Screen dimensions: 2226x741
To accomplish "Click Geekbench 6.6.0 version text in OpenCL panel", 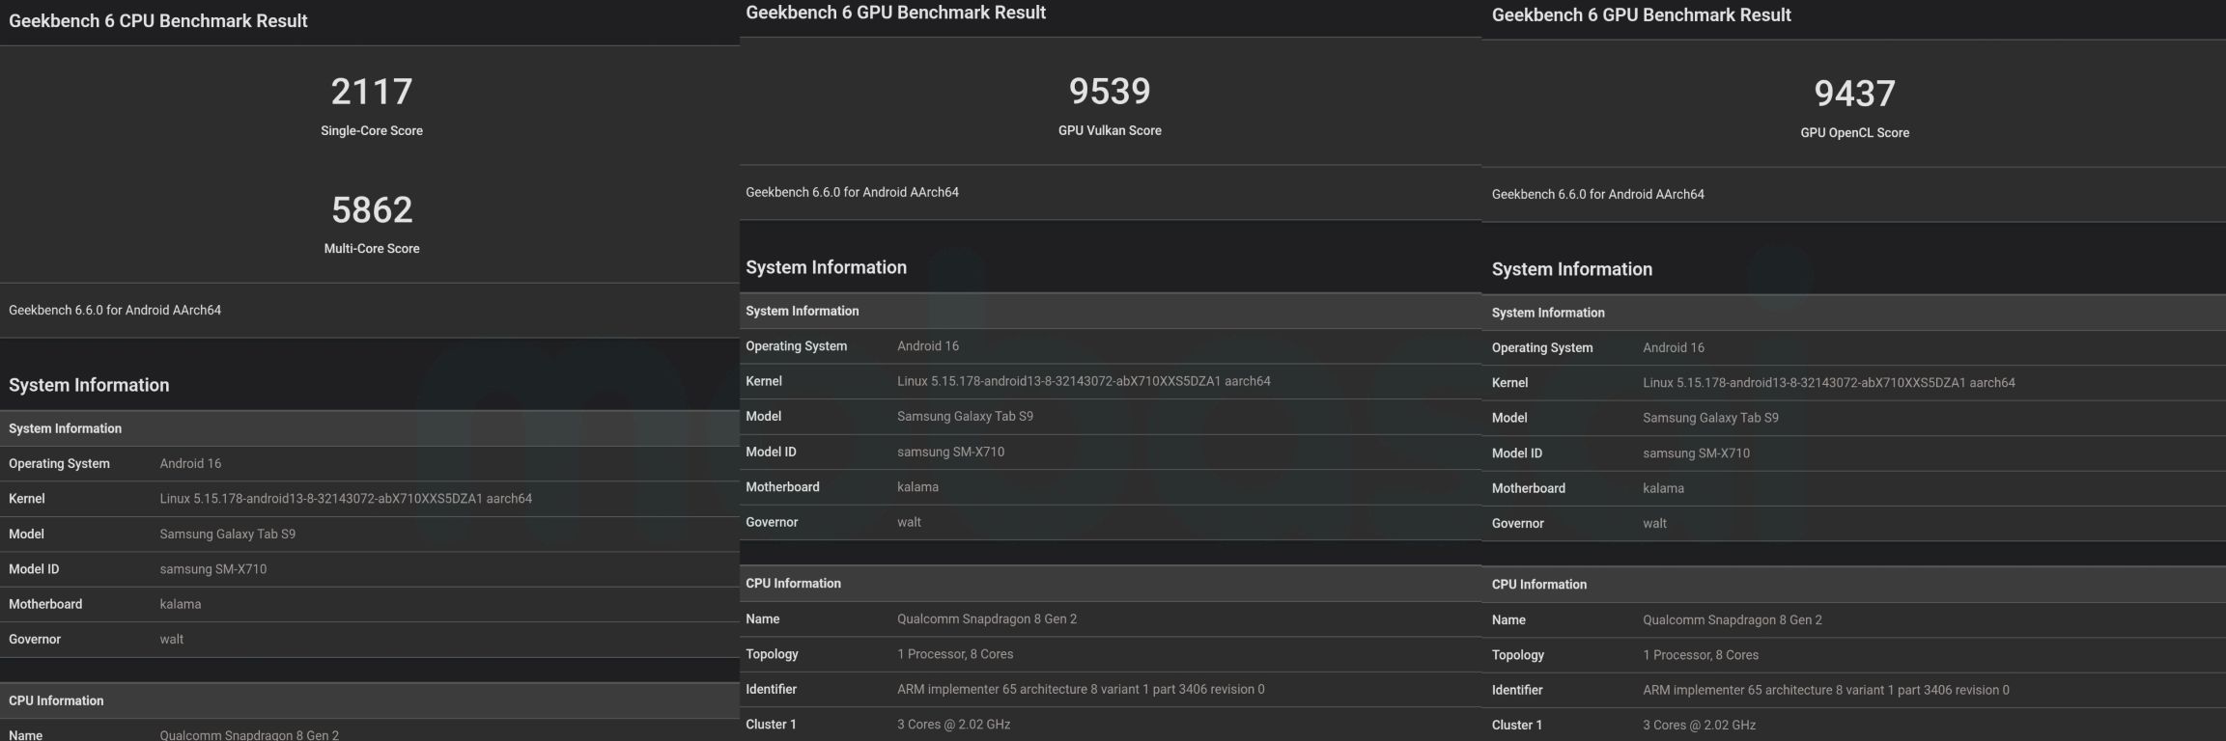I will (x=1597, y=195).
